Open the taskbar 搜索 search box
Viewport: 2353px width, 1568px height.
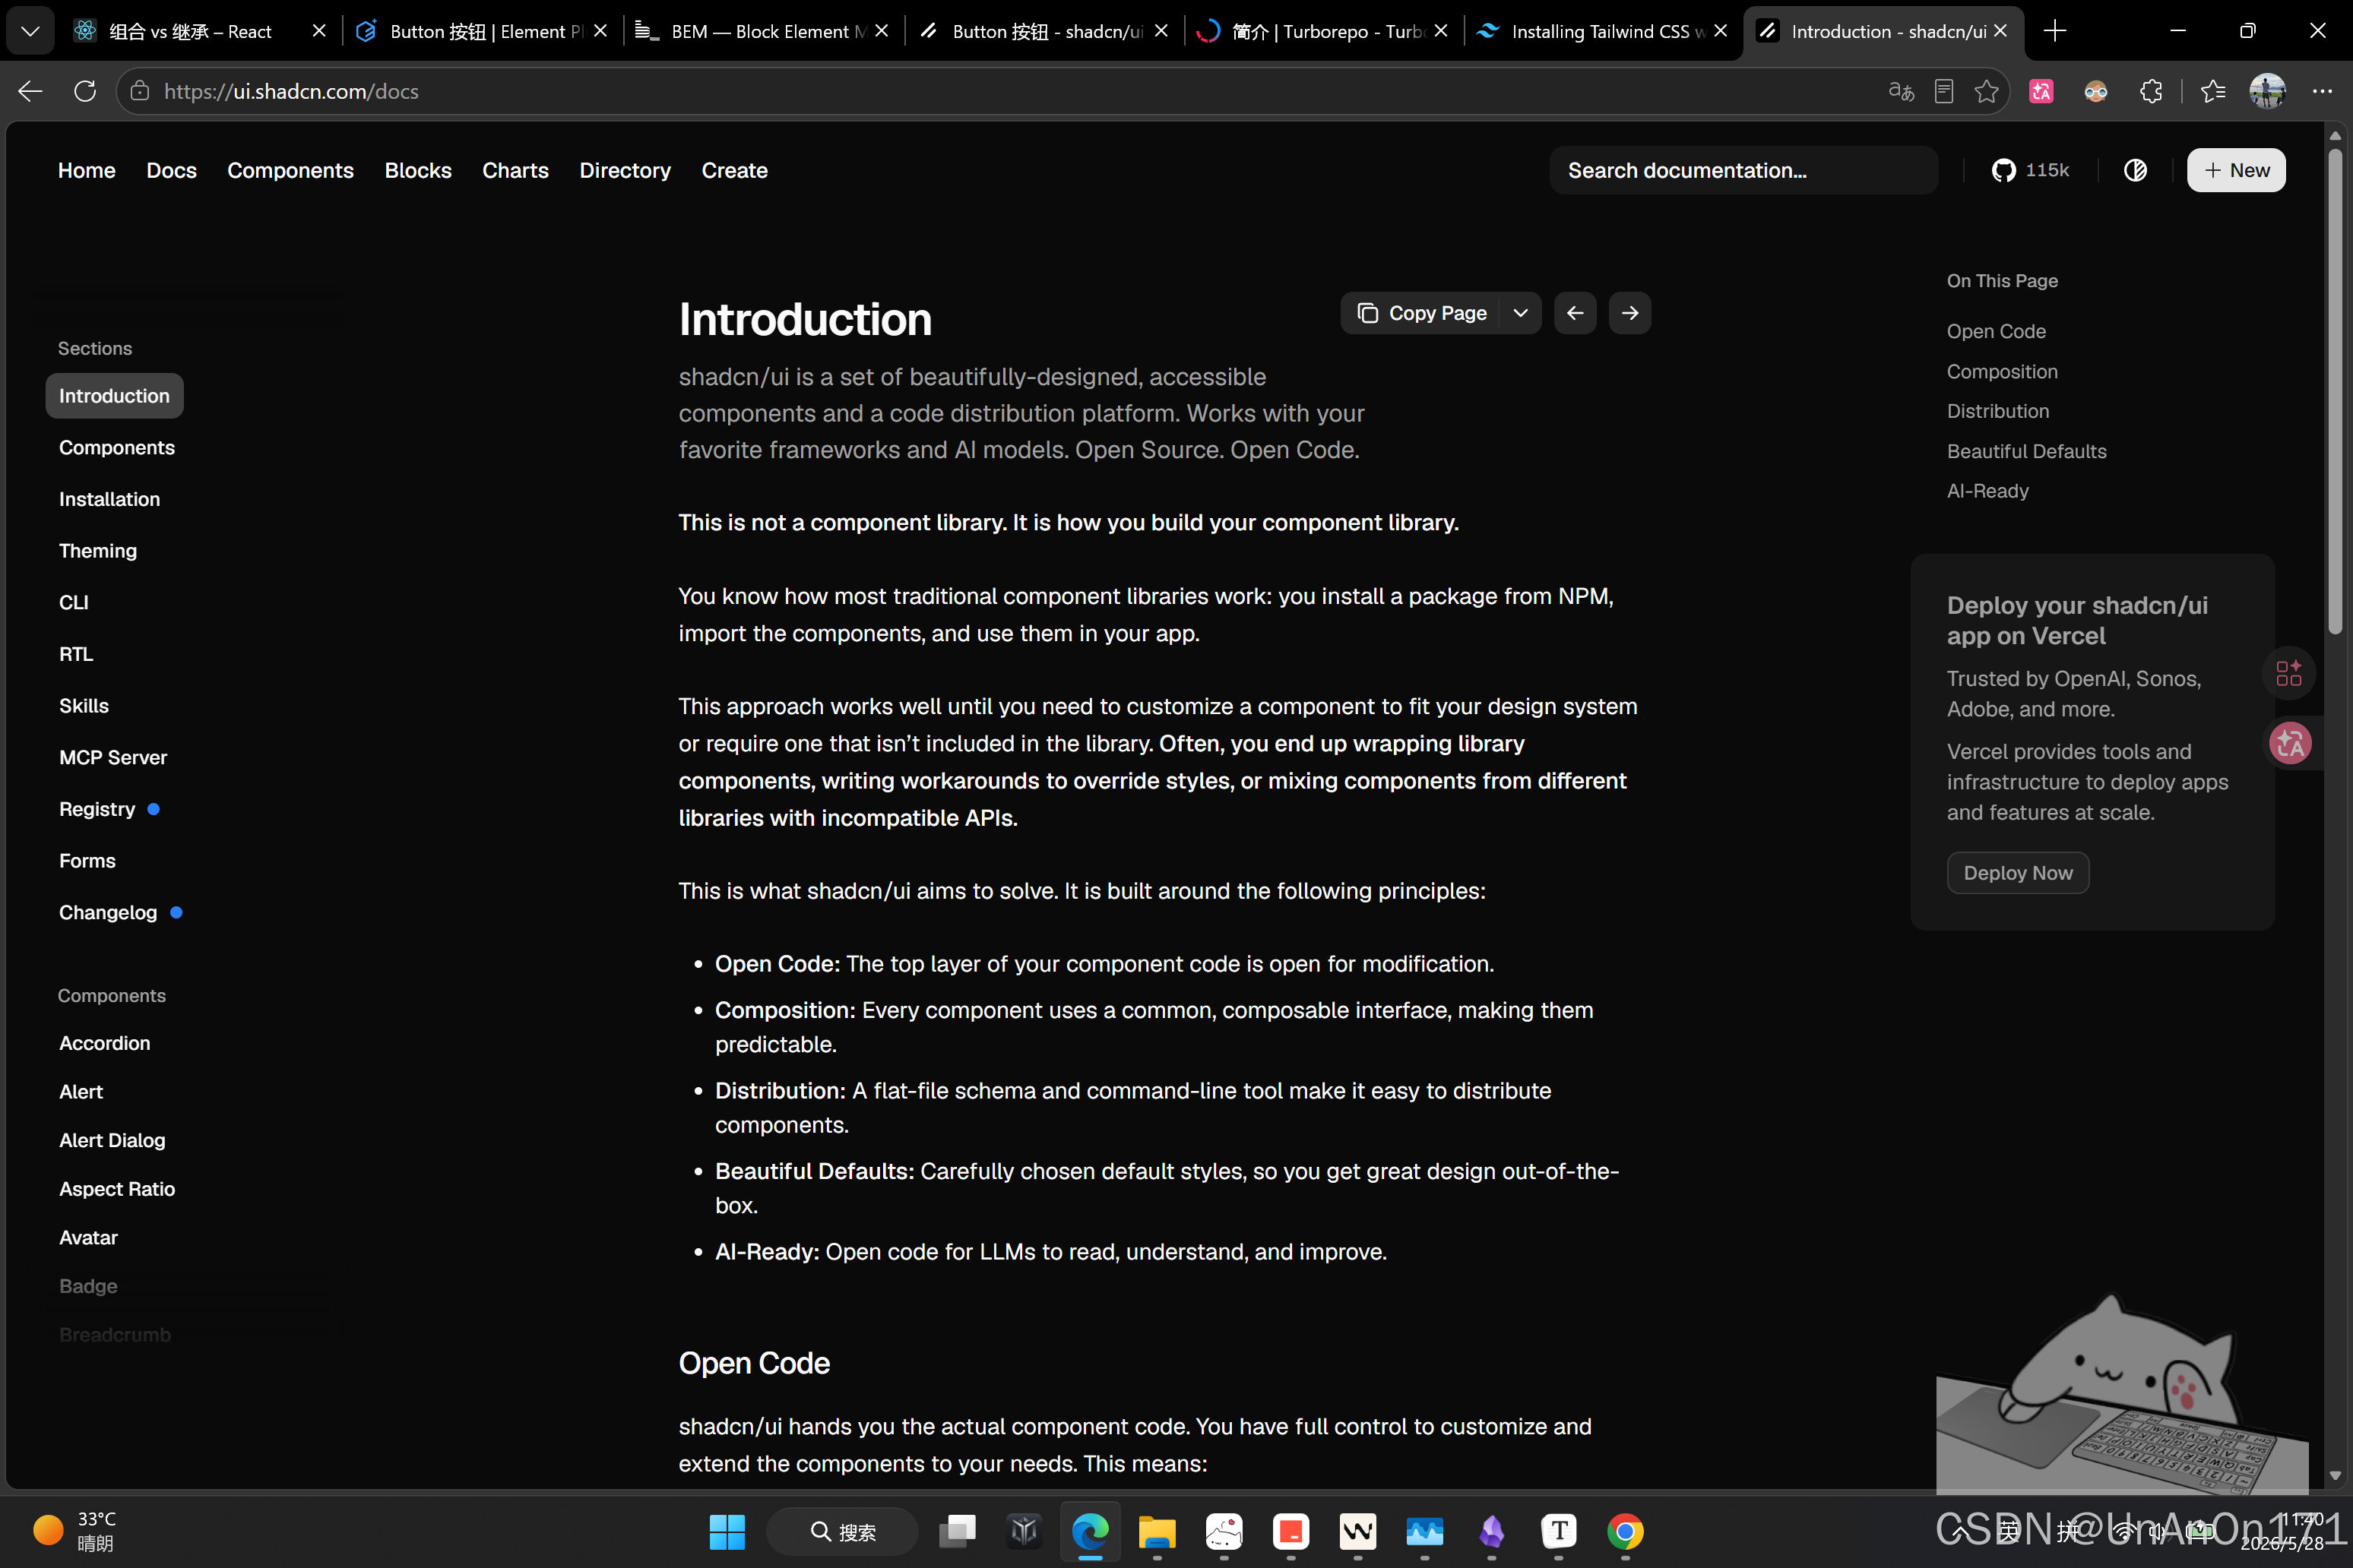click(842, 1531)
